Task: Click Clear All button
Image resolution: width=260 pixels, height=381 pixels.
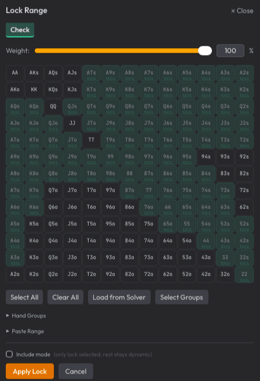Action: coord(65,297)
